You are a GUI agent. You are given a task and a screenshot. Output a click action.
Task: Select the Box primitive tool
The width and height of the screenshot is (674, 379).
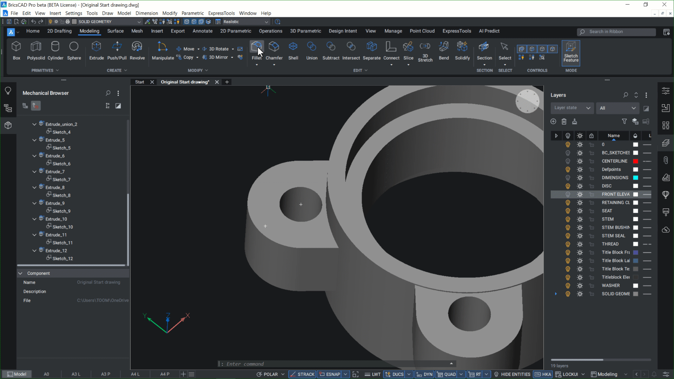pos(16,51)
